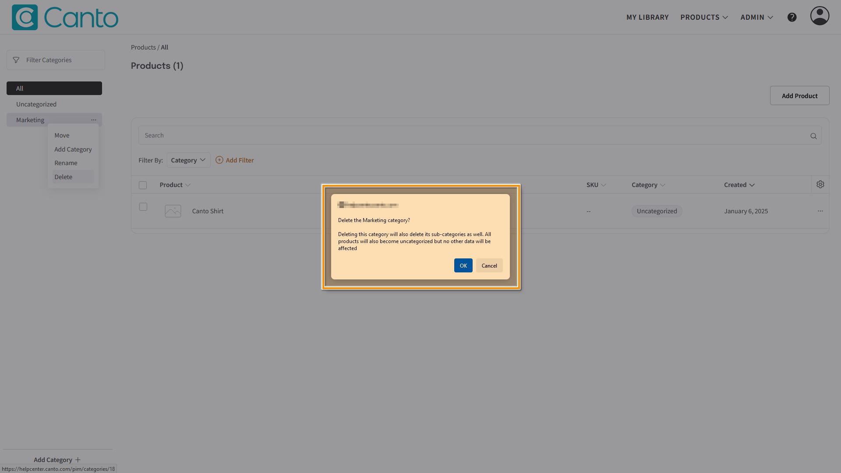This screenshot has height=473, width=841.
Task: Choose Add Category from the context menu
Action: point(73,149)
